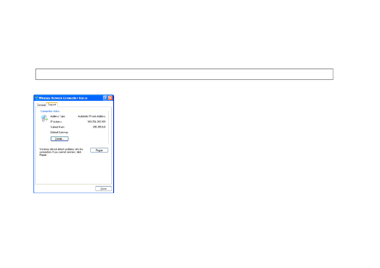Viewport: 380px width, 268px height.
Task: Click the 'Windows did not detect problems' message
Action: (x=61, y=152)
